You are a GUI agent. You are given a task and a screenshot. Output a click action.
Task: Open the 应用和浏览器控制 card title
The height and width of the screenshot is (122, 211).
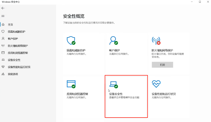[77, 94]
